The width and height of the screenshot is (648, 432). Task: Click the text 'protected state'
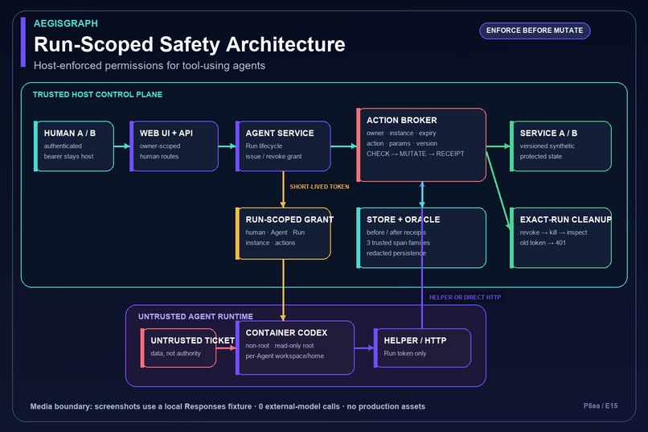coord(541,156)
